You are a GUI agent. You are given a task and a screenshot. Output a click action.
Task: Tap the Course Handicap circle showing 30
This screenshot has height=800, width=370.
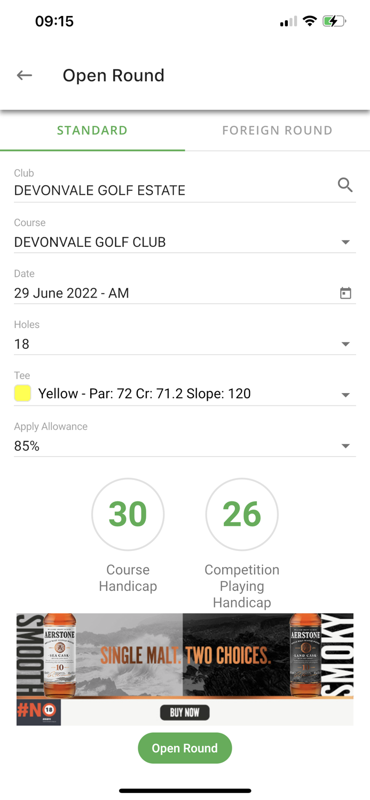pos(128,514)
